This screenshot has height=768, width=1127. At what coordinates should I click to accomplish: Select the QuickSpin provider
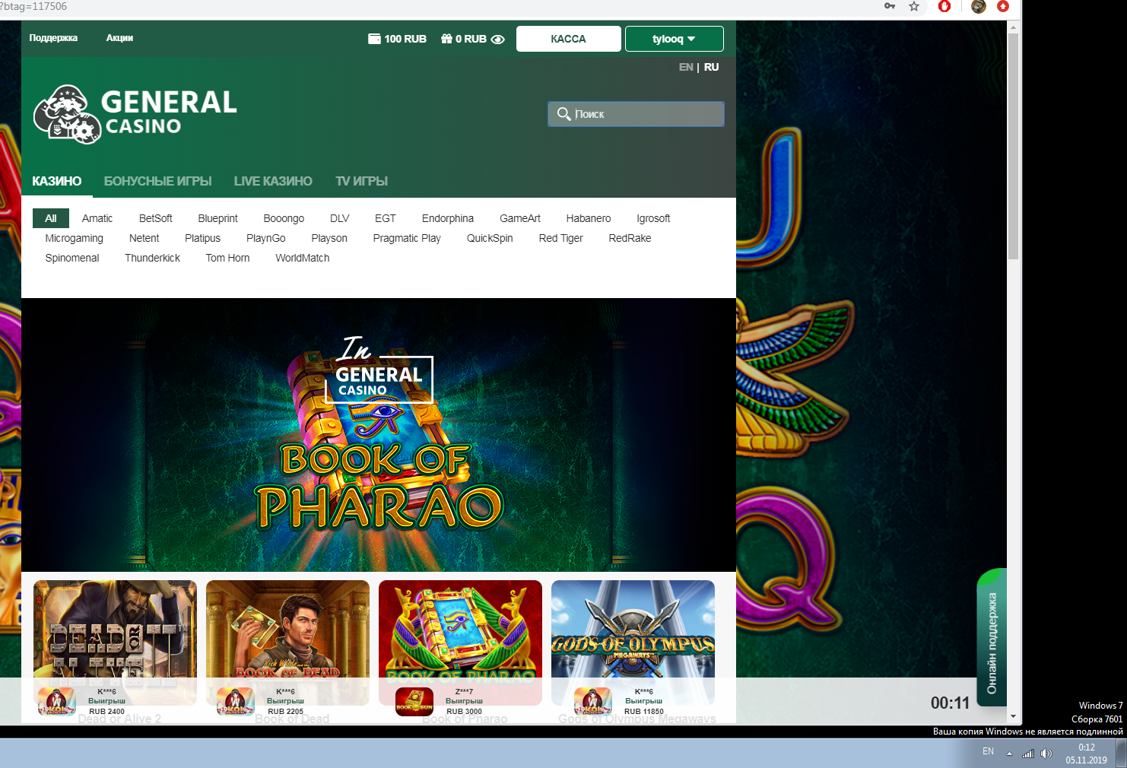(490, 238)
